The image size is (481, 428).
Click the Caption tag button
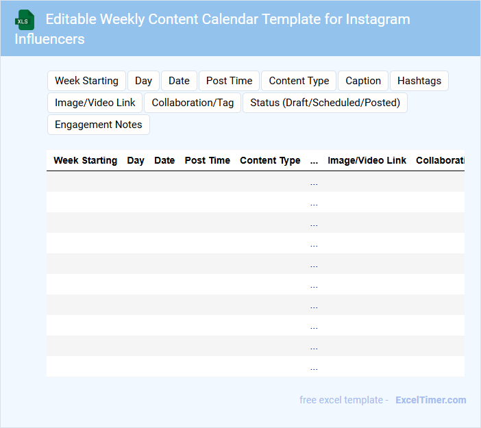click(x=363, y=81)
